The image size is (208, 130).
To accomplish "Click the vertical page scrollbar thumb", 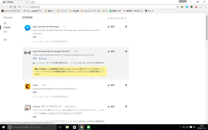I will tap(207, 28).
